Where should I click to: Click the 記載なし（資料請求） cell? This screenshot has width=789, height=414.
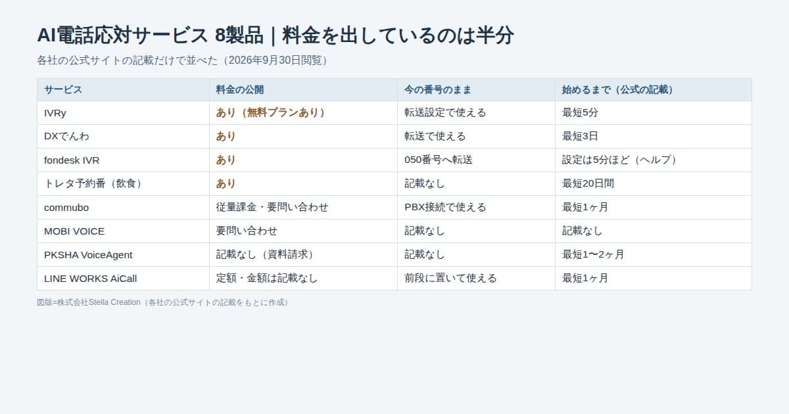[303, 254]
